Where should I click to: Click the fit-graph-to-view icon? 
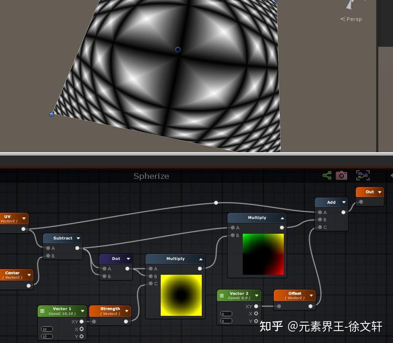click(x=363, y=175)
